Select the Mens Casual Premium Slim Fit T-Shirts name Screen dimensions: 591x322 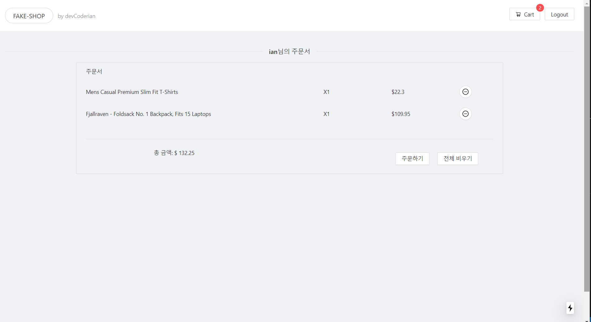[132, 92]
